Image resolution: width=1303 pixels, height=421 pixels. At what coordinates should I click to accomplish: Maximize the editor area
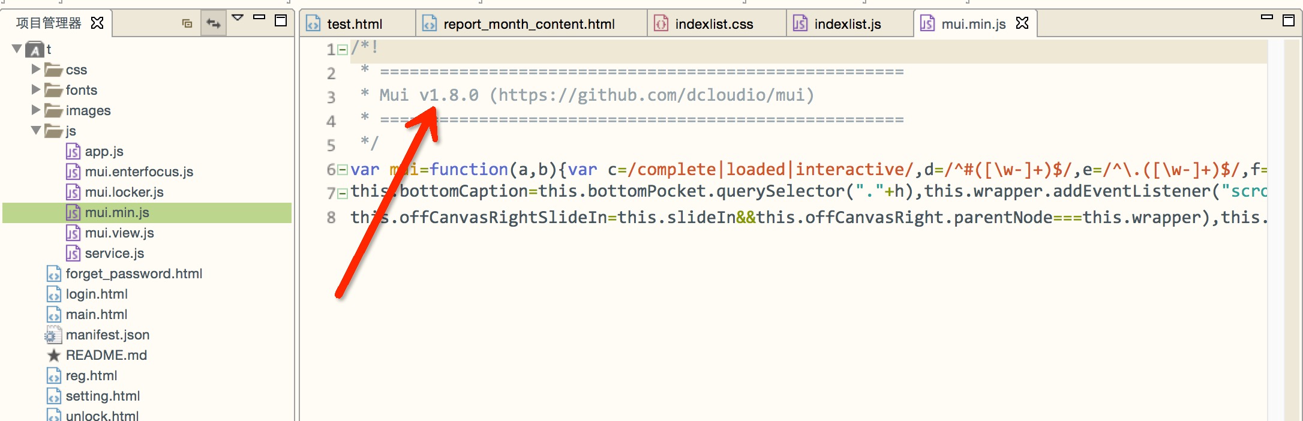coord(1288,20)
